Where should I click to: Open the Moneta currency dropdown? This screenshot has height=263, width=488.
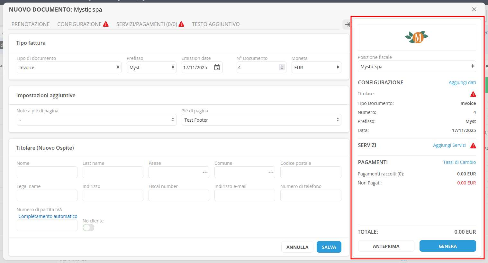316,68
